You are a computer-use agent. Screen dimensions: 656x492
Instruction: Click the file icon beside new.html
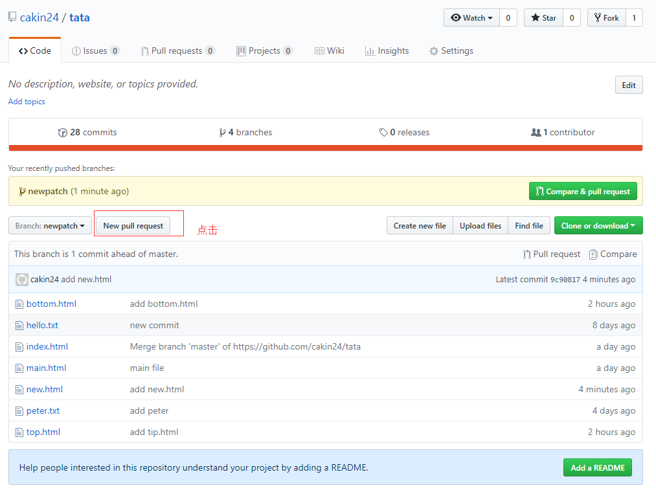[x=19, y=390]
